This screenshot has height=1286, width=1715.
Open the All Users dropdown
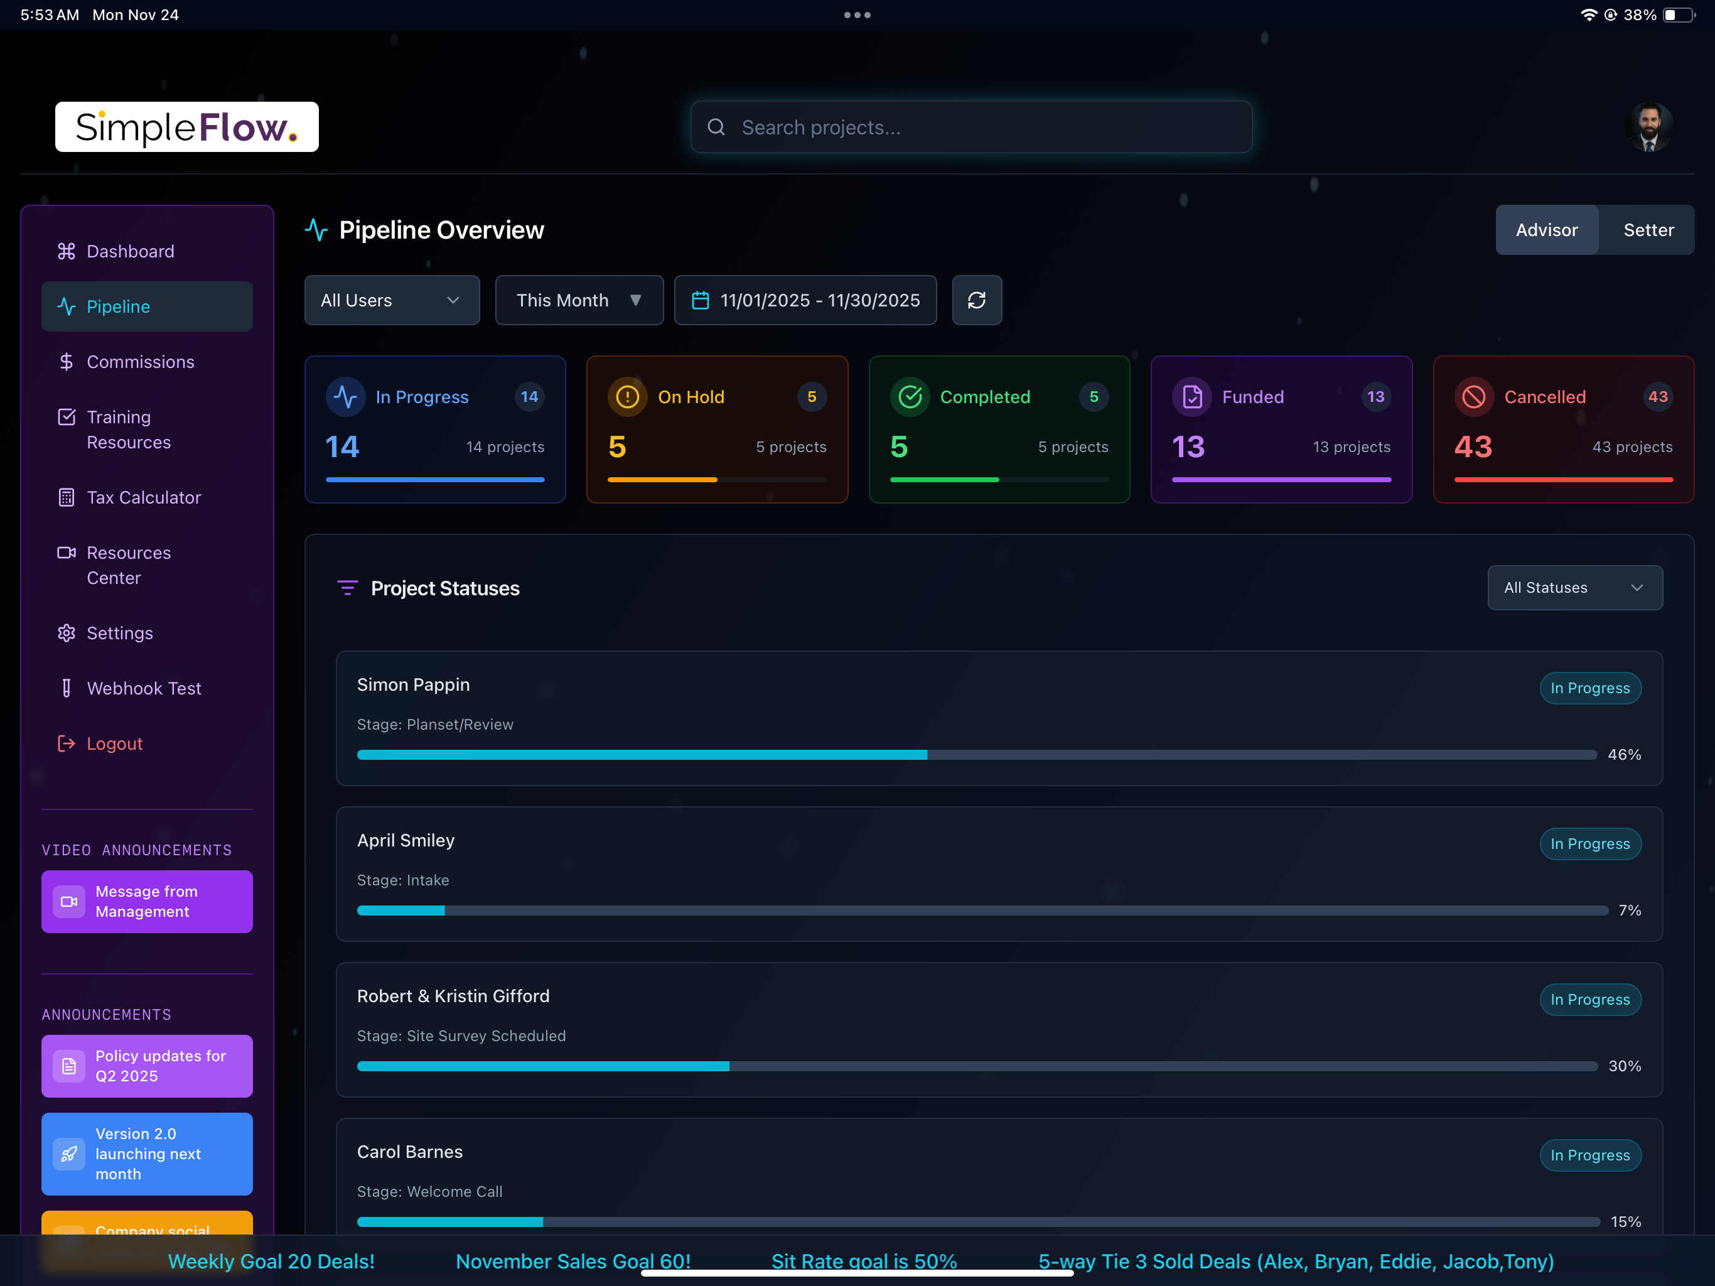coord(392,300)
